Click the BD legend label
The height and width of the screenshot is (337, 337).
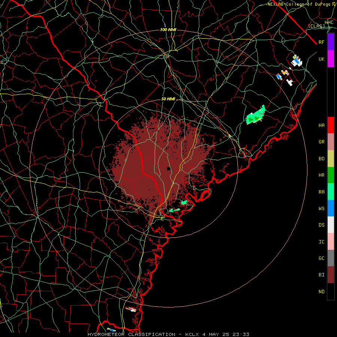321,159
